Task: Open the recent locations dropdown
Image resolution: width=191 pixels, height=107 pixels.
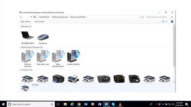Action: [28, 17]
